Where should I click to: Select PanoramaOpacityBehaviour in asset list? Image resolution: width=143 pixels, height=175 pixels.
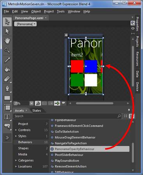click(90, 149)
